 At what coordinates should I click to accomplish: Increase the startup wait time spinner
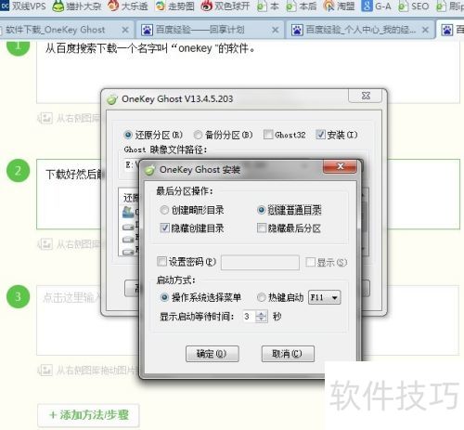point(262,313)
